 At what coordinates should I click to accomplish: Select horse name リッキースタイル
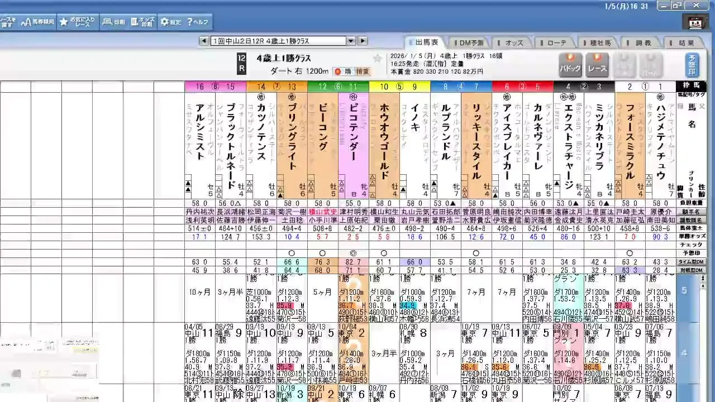pos(476,141)
